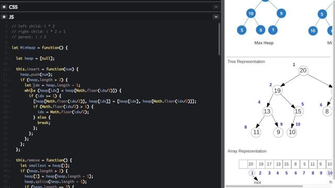Viewport: 335px width, 188px height.
Task: Click tree node 20 at root
Action: tap(303, 70)
